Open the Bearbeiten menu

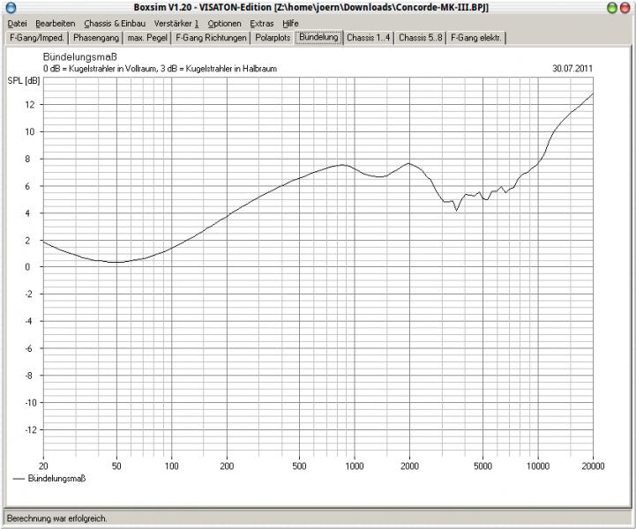click(56, 24)
